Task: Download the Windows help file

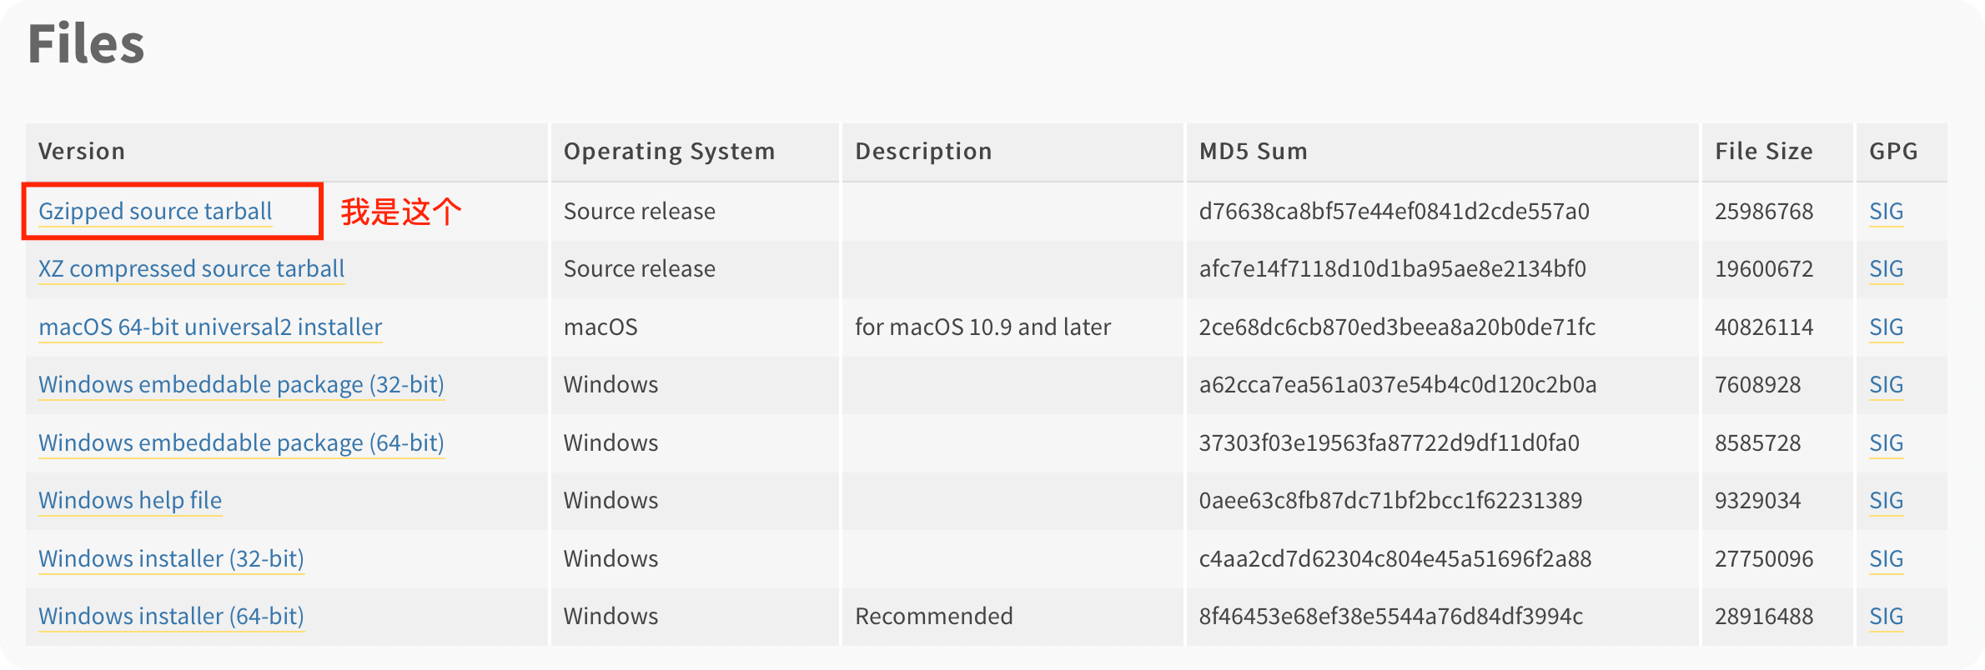Action: tap(130, 501)
